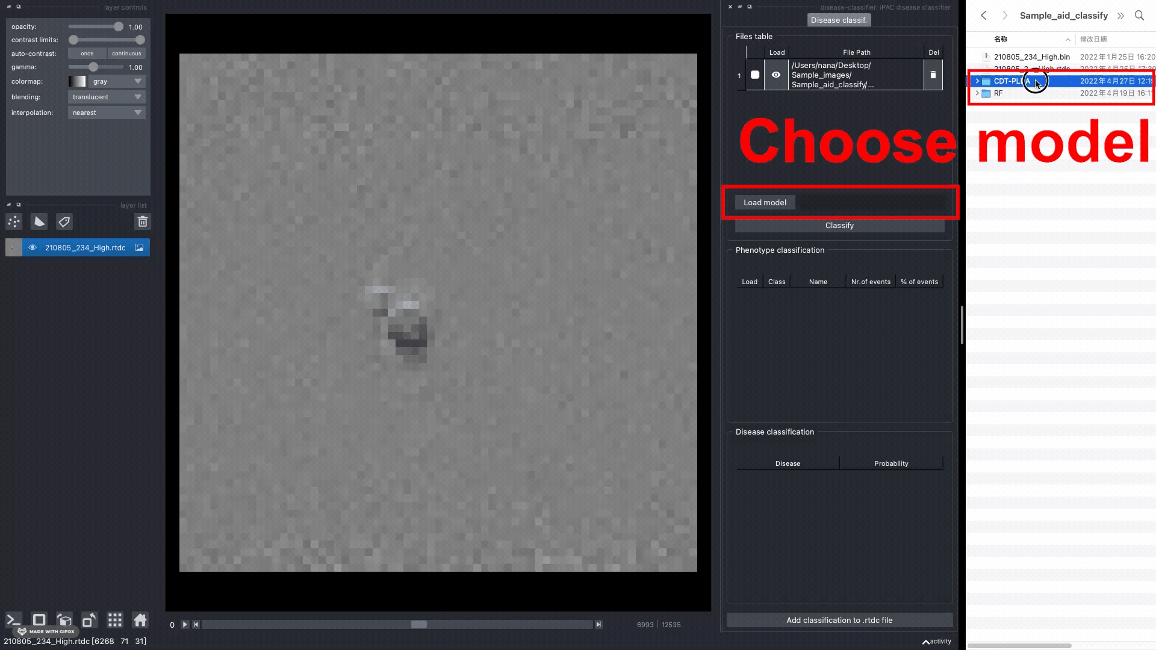Expand the CDT-PLDA folder
Image resolution: width=1156 pixels, height=650 pixels.
coord(977,81)
